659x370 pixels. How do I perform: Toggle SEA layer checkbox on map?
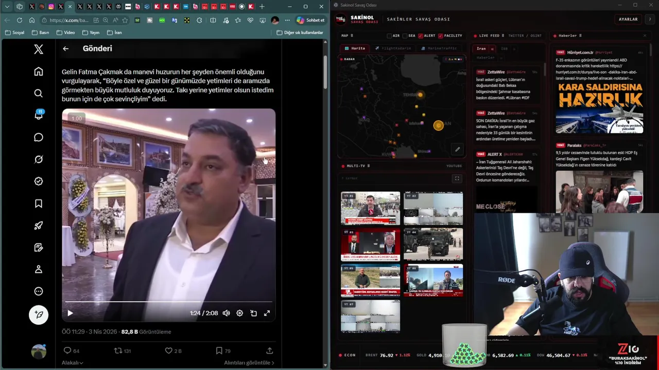405,36
